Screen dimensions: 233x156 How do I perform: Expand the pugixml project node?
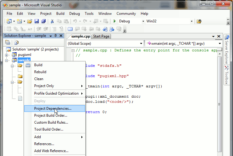pos(7,55)
